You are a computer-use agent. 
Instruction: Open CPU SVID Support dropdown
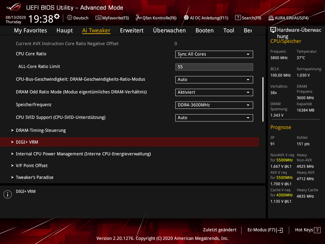click(x=214, y=118)
